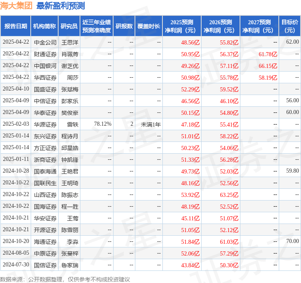Click the 2025预测净利润 header
Viewport: 301px width, 283px height.
coord(182,26)
